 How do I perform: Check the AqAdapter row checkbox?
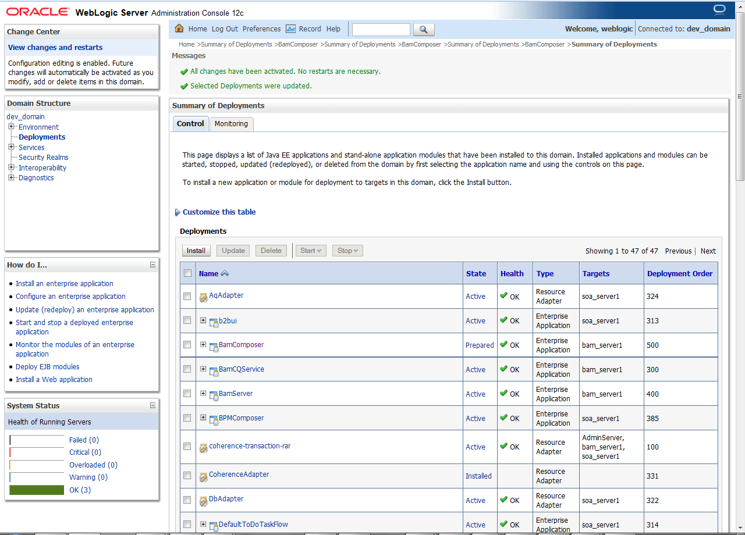[x=187, y=296]
